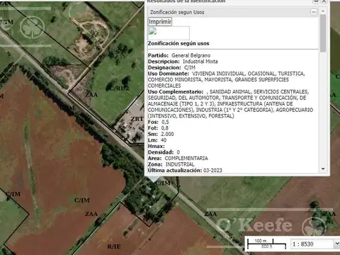Click the 03-2023 update date
This screenshot has width=340, height=255.
(x=212, y=170)
